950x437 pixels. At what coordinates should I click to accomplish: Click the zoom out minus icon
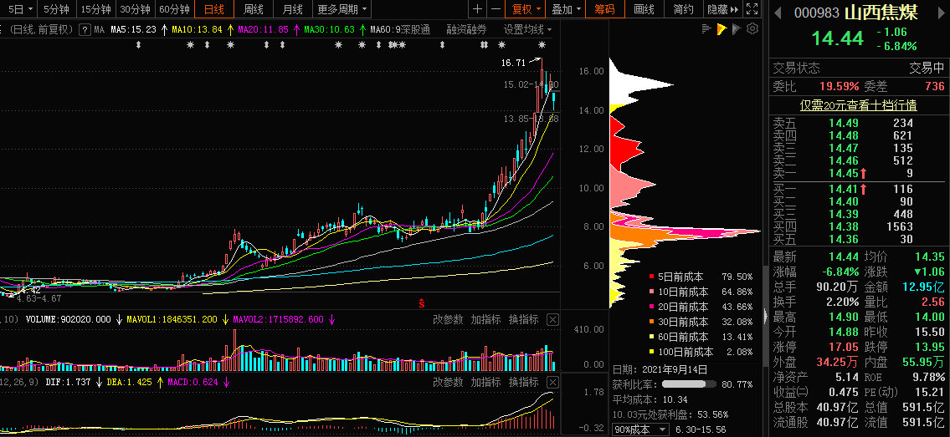pos(496,9)
